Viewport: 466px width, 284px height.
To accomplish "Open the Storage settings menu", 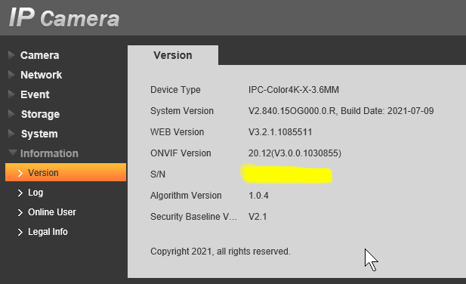I will 40,114.
